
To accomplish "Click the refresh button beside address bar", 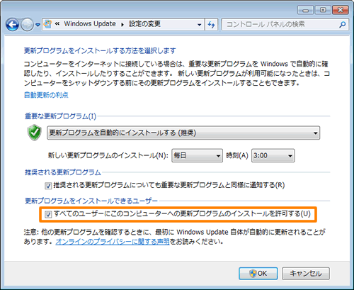I will (212, 24).
